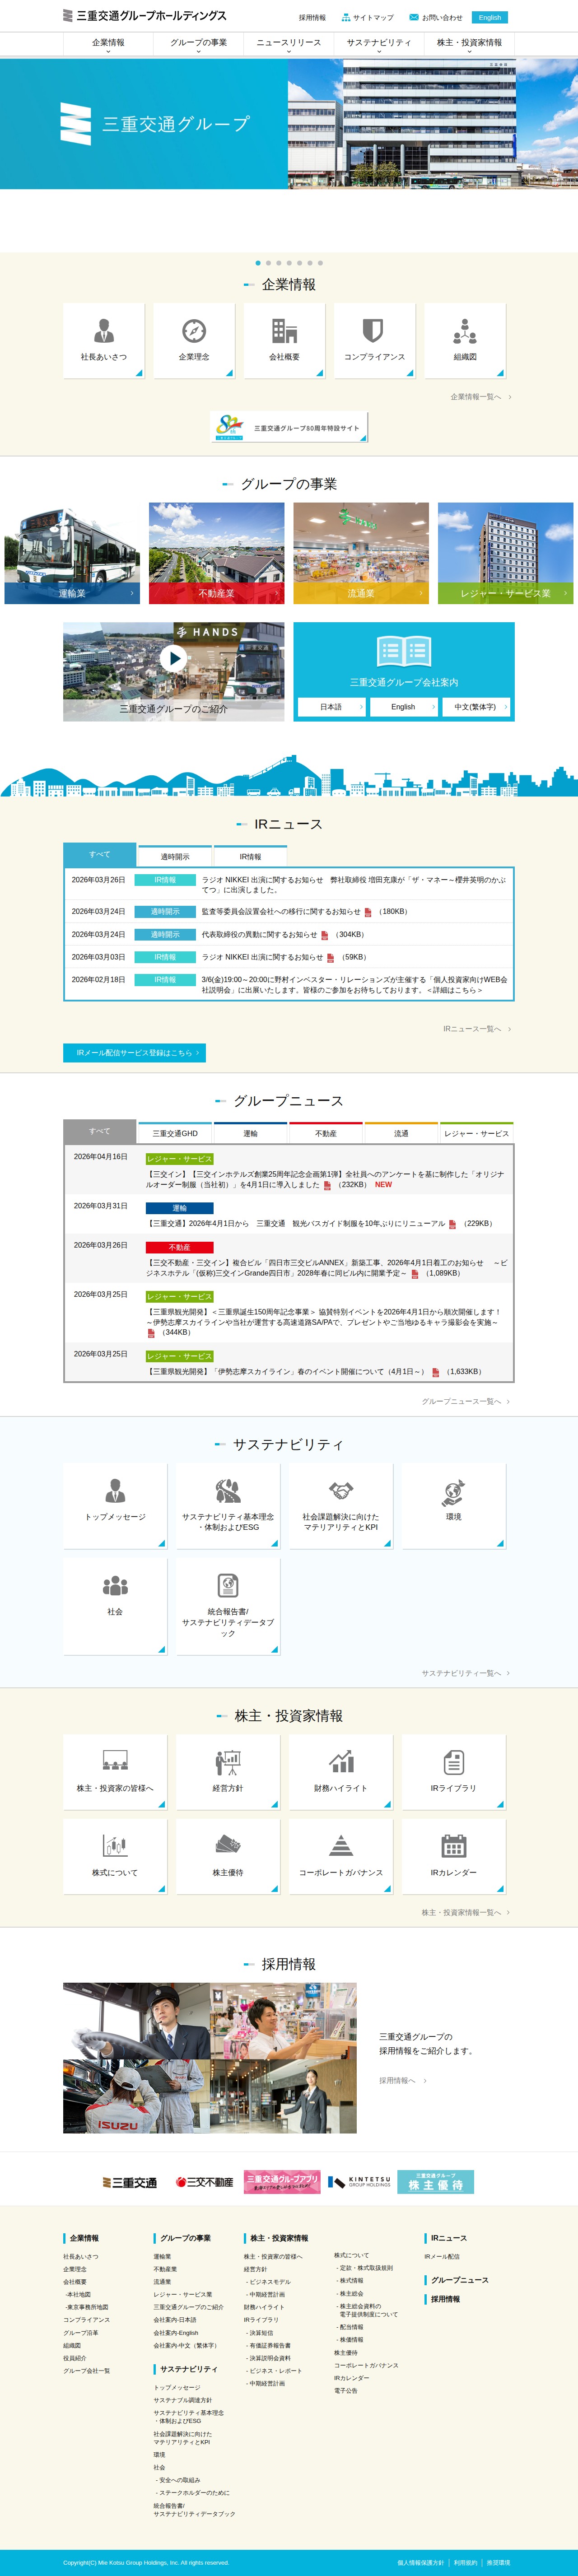Viewport: 578px width, 2576px height.
Task: Open 80周年特設サイト banner
Action: coord(289,427)
